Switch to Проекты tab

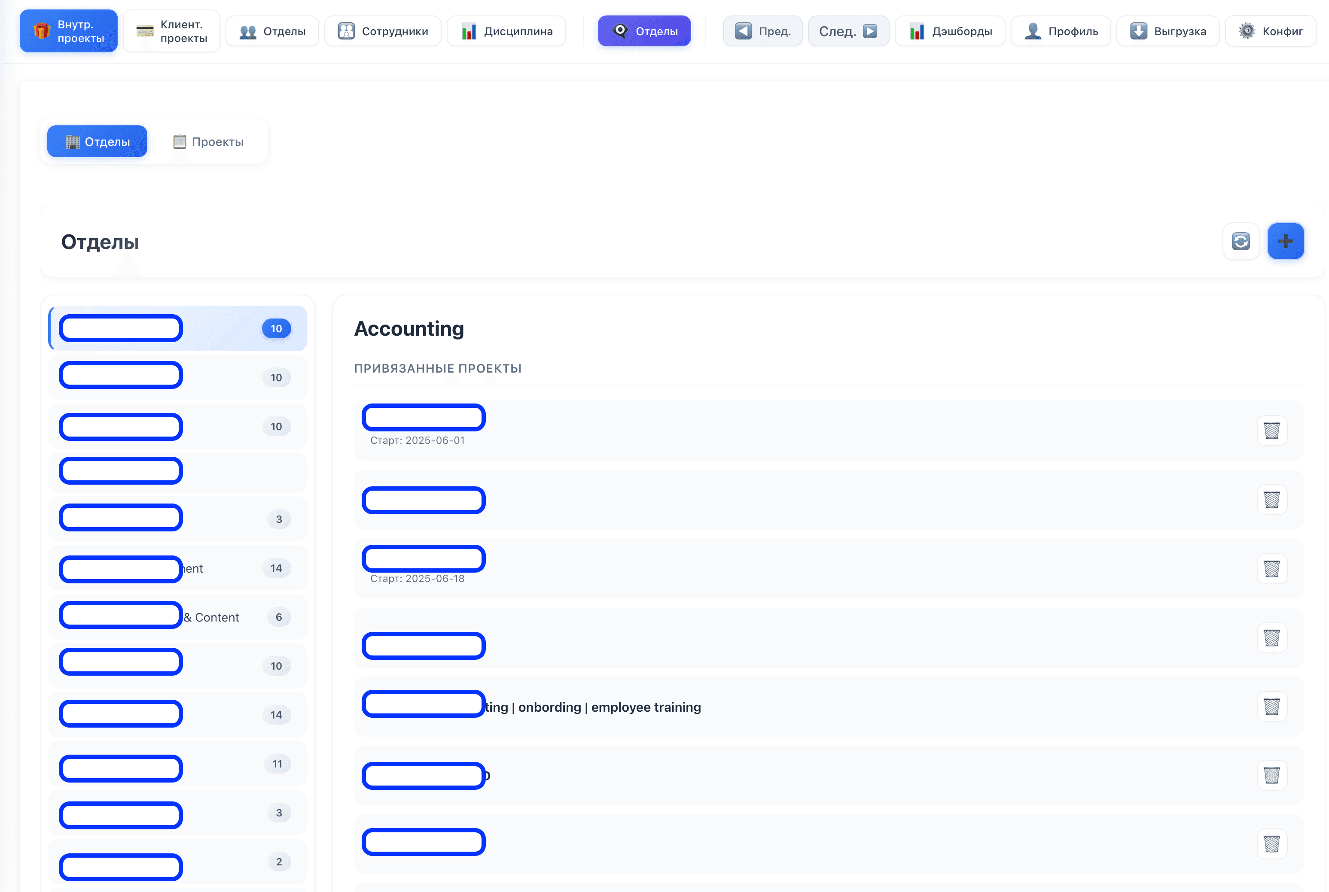point(208,142)
